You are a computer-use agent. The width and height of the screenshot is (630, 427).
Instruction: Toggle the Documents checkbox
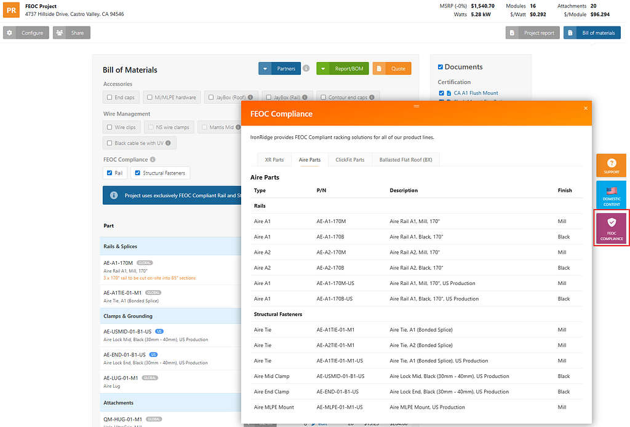pyautogui.click(x=441, y=67)
